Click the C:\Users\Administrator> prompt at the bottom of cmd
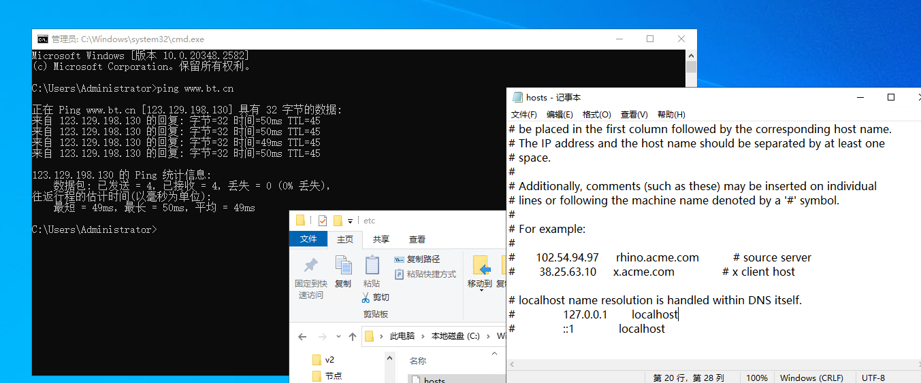Screen dimensions: 921x383 (95, 230)
